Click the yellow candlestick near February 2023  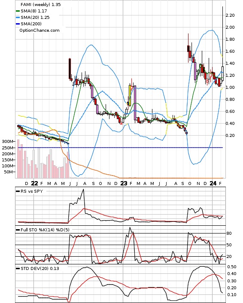[130, 95]
